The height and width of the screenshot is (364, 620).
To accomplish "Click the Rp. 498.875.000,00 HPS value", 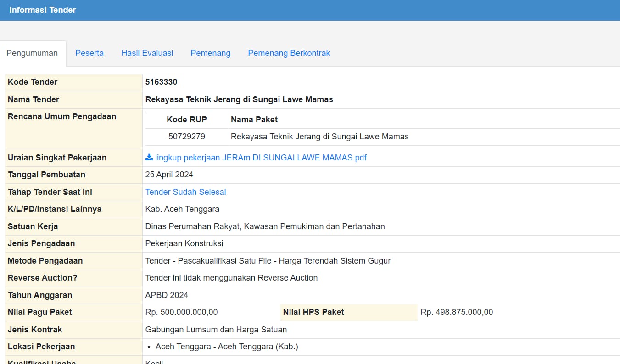I will coord(457,312).
